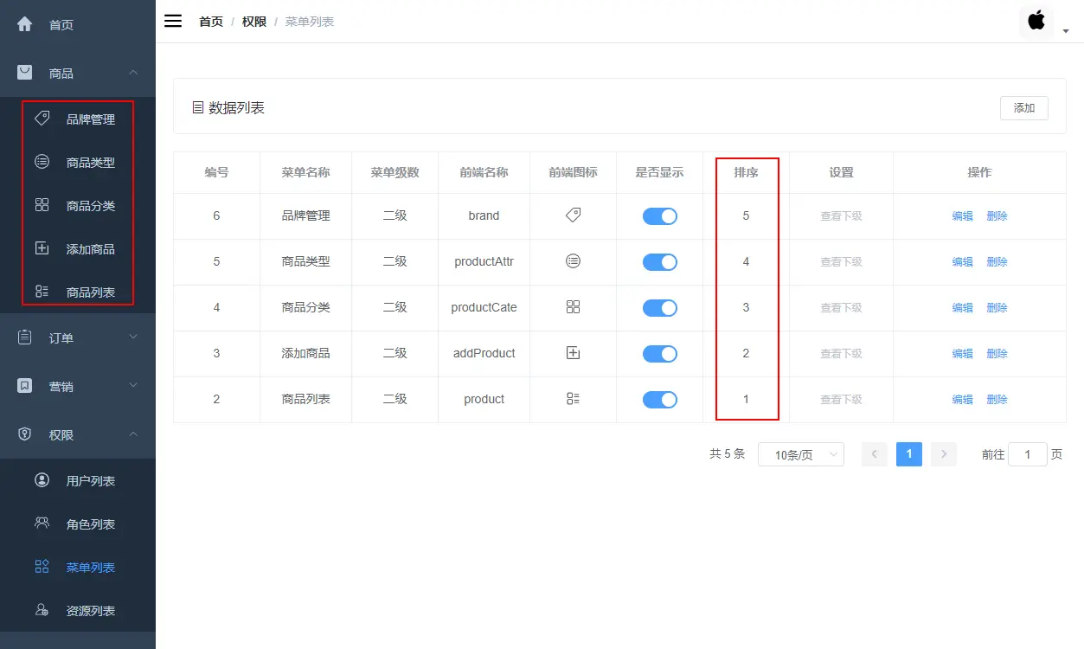The image size is (1084, 649).
Task: Open 品牌管理 sidebar menu item
Action: point(78,119)
